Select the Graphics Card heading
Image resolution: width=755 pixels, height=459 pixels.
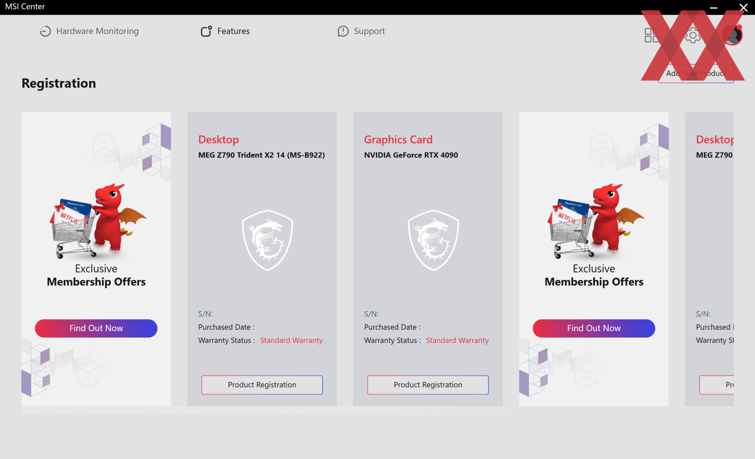[398, 140]
